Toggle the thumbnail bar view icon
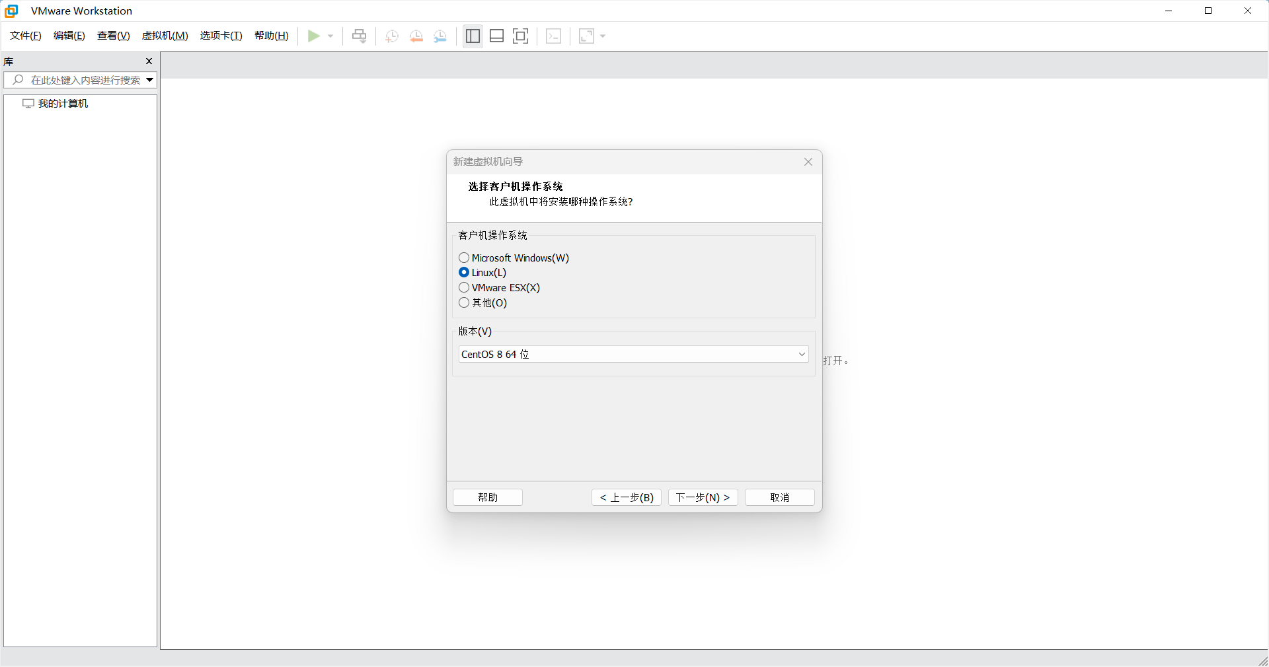Viewport: 1269px width, 667px height. pos(496,36)
